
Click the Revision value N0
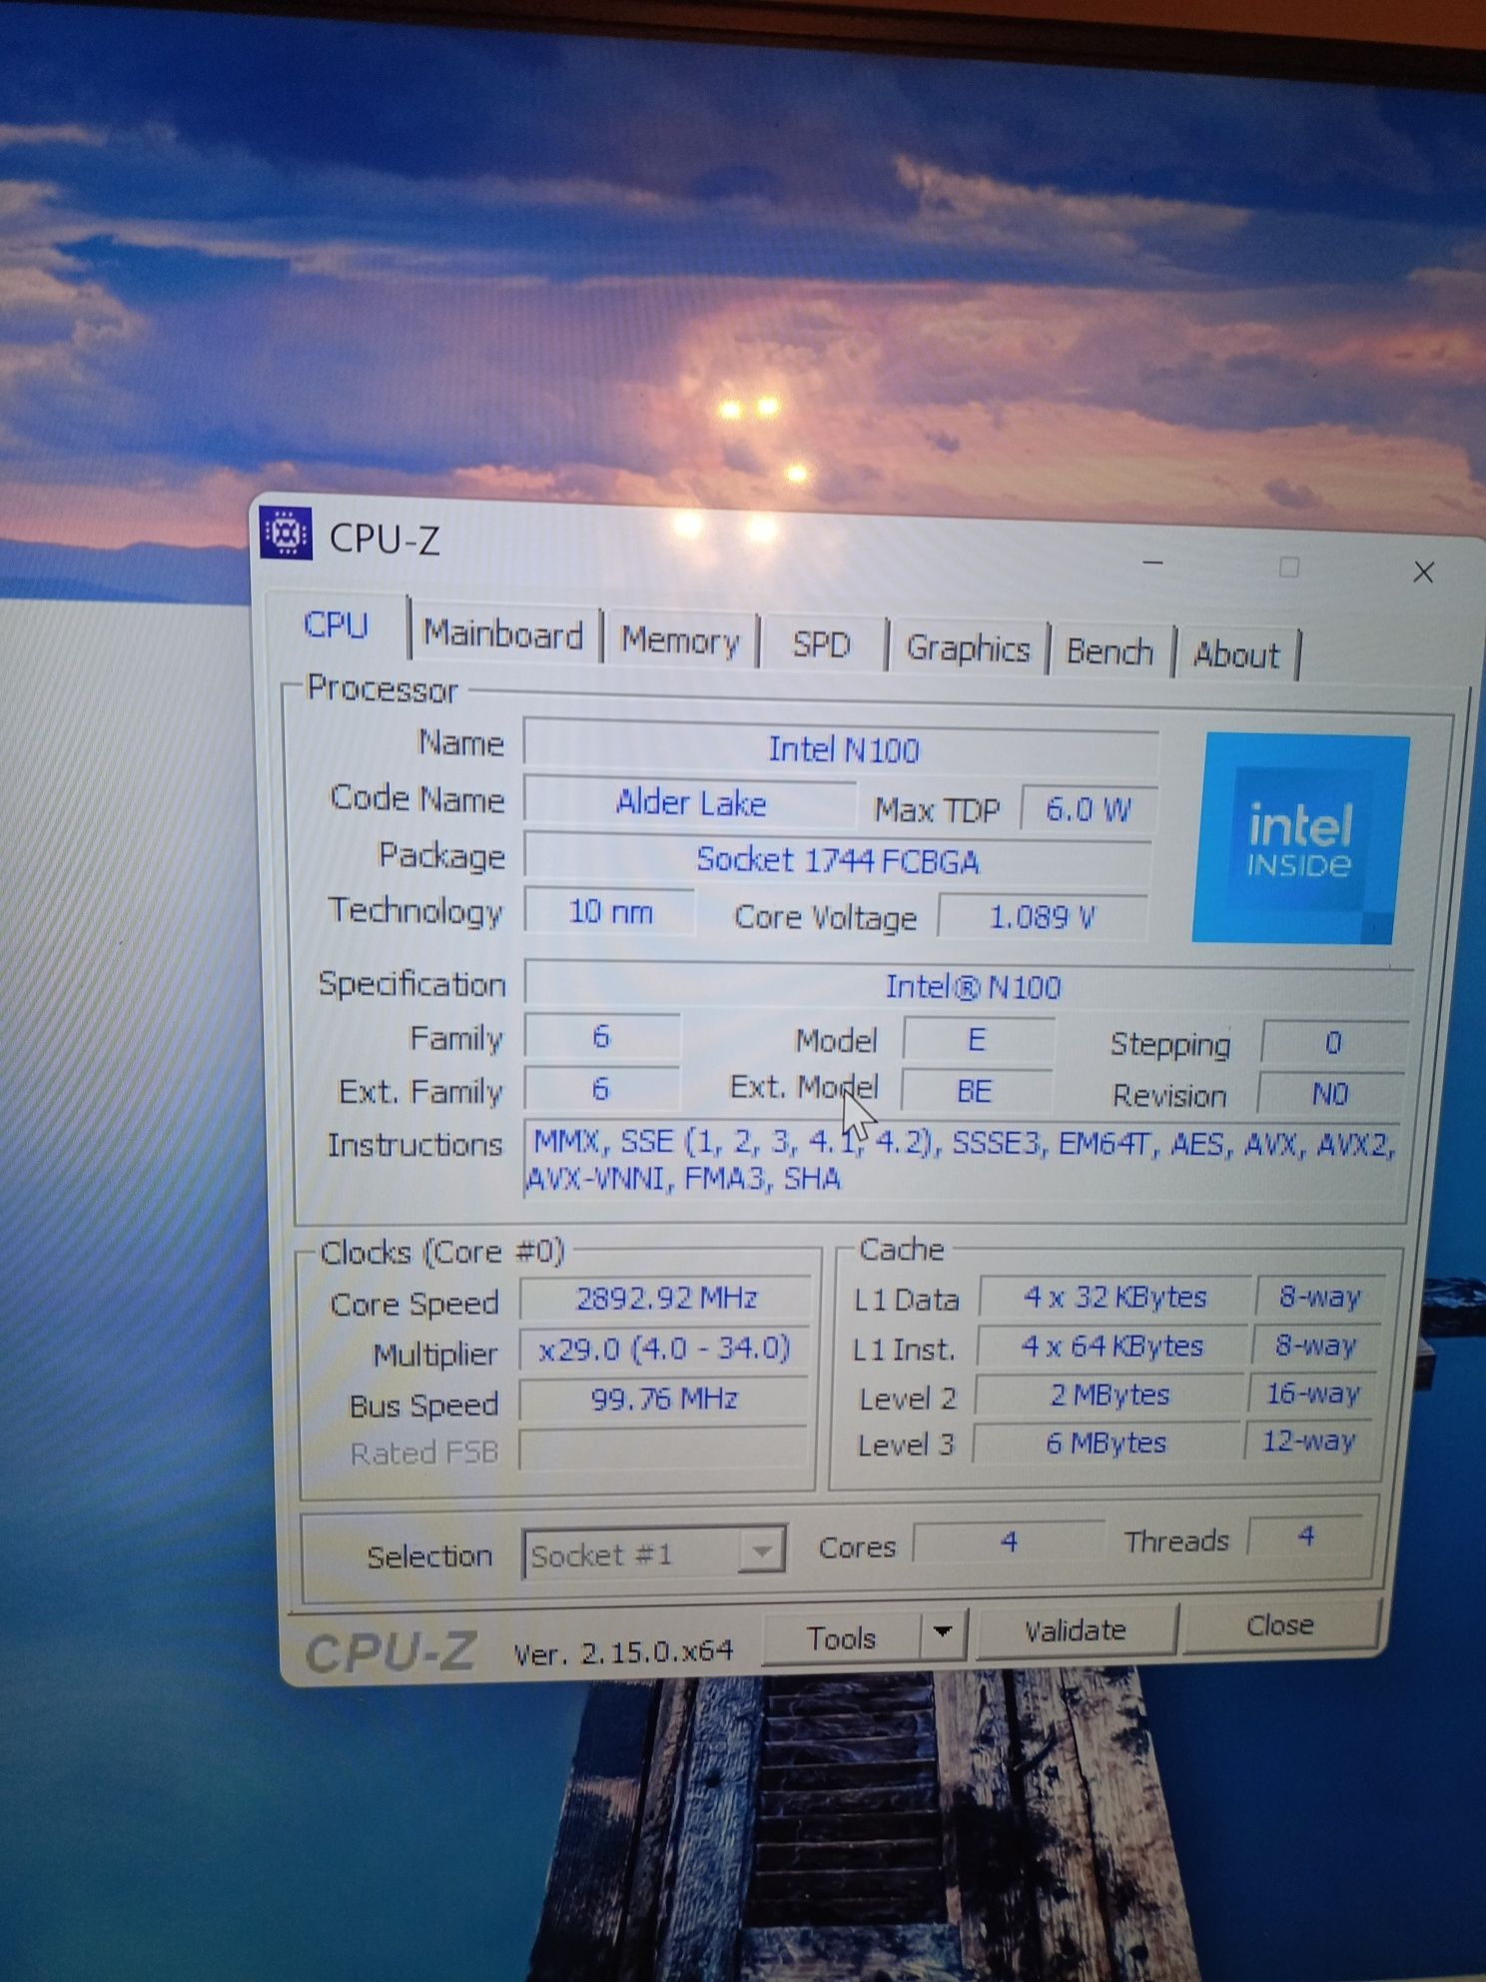click(1331, 1094)
